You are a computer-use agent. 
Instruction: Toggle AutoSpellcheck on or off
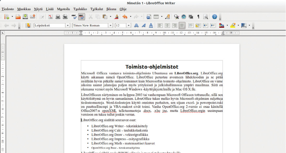[x=82, y=17]
